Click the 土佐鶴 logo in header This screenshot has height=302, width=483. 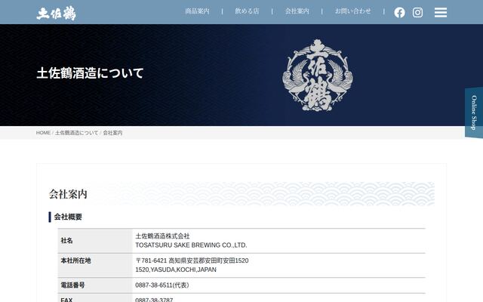(56, 13)
